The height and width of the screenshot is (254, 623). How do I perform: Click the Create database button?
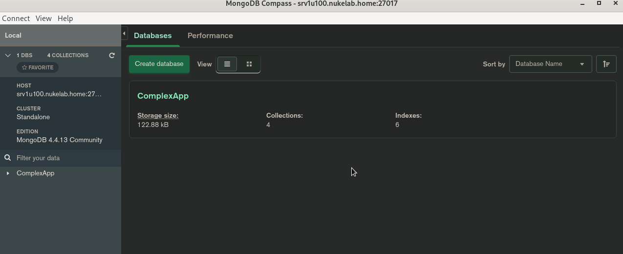(x=159, y=64)
